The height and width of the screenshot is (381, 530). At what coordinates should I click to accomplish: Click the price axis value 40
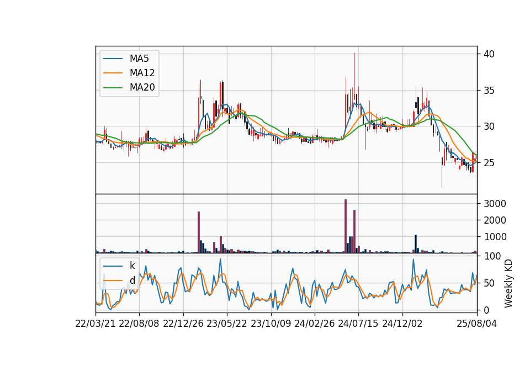coord(489,54)
